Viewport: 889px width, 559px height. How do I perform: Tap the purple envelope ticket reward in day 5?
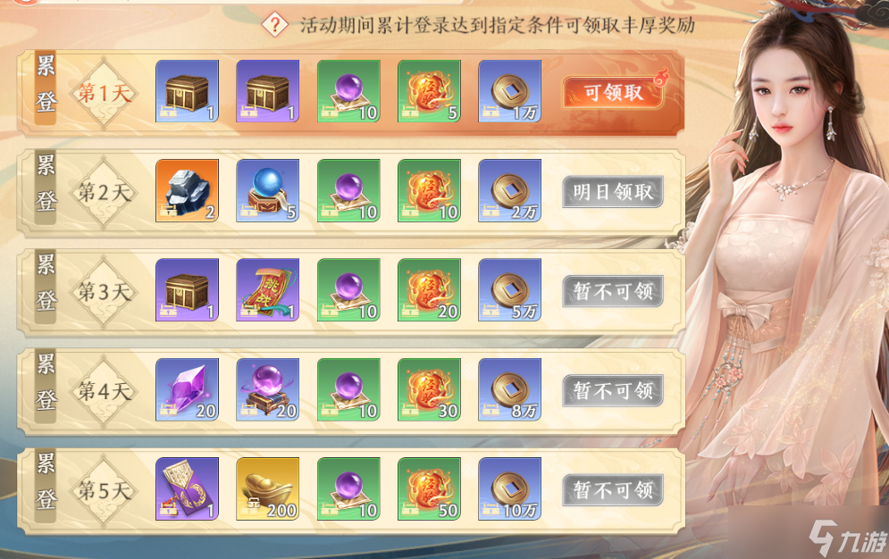pos(187,488)
